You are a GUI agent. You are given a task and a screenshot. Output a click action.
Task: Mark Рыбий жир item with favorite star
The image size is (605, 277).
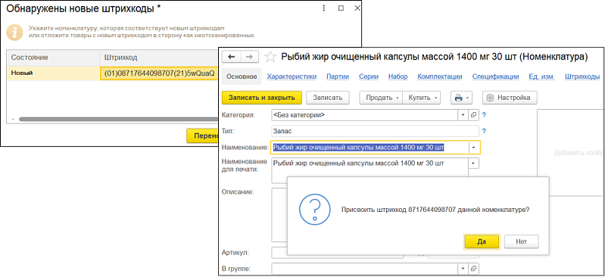(270, 57)
